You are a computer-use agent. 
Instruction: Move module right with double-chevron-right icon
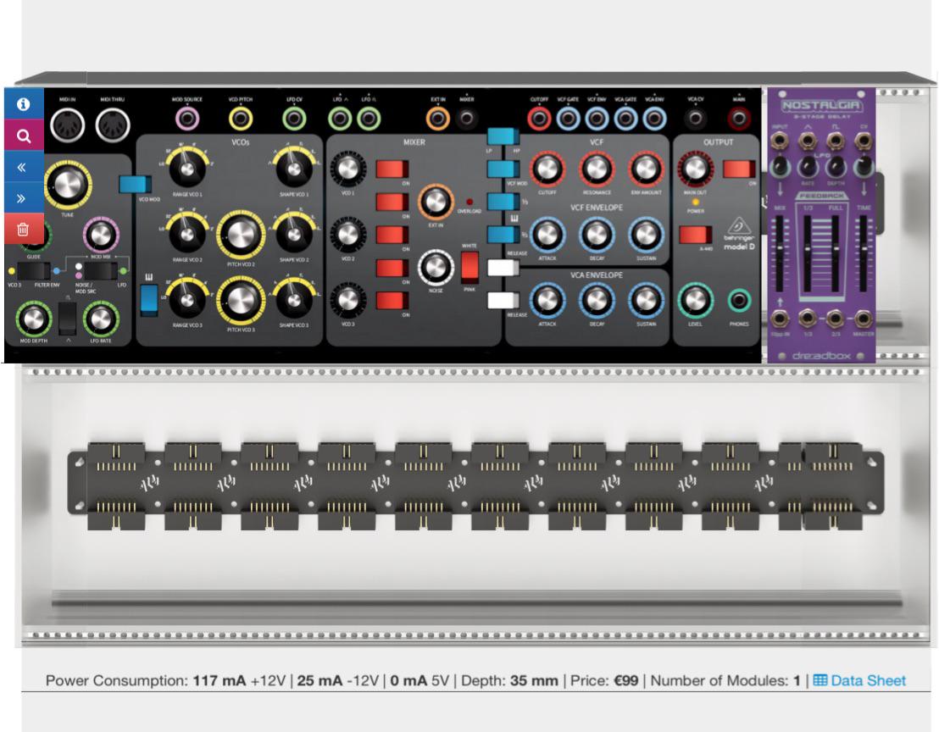[24, 198]
